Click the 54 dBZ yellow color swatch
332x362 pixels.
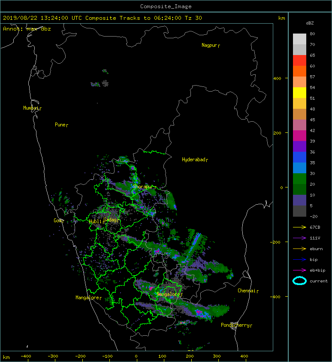click(299, 92)
